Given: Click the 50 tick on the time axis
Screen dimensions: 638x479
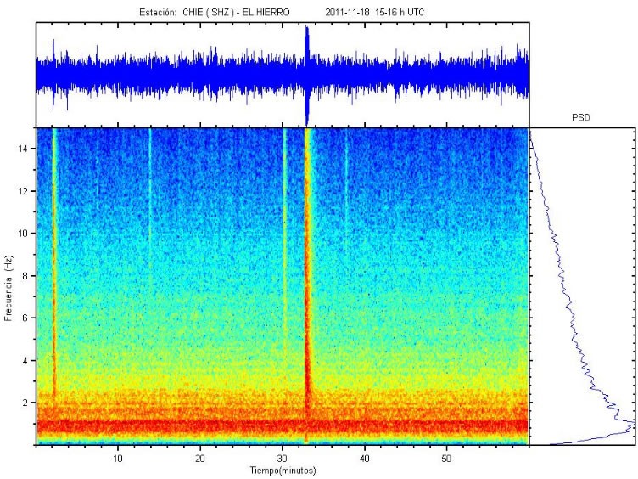Looking at the screenshot, I should 446,458.
